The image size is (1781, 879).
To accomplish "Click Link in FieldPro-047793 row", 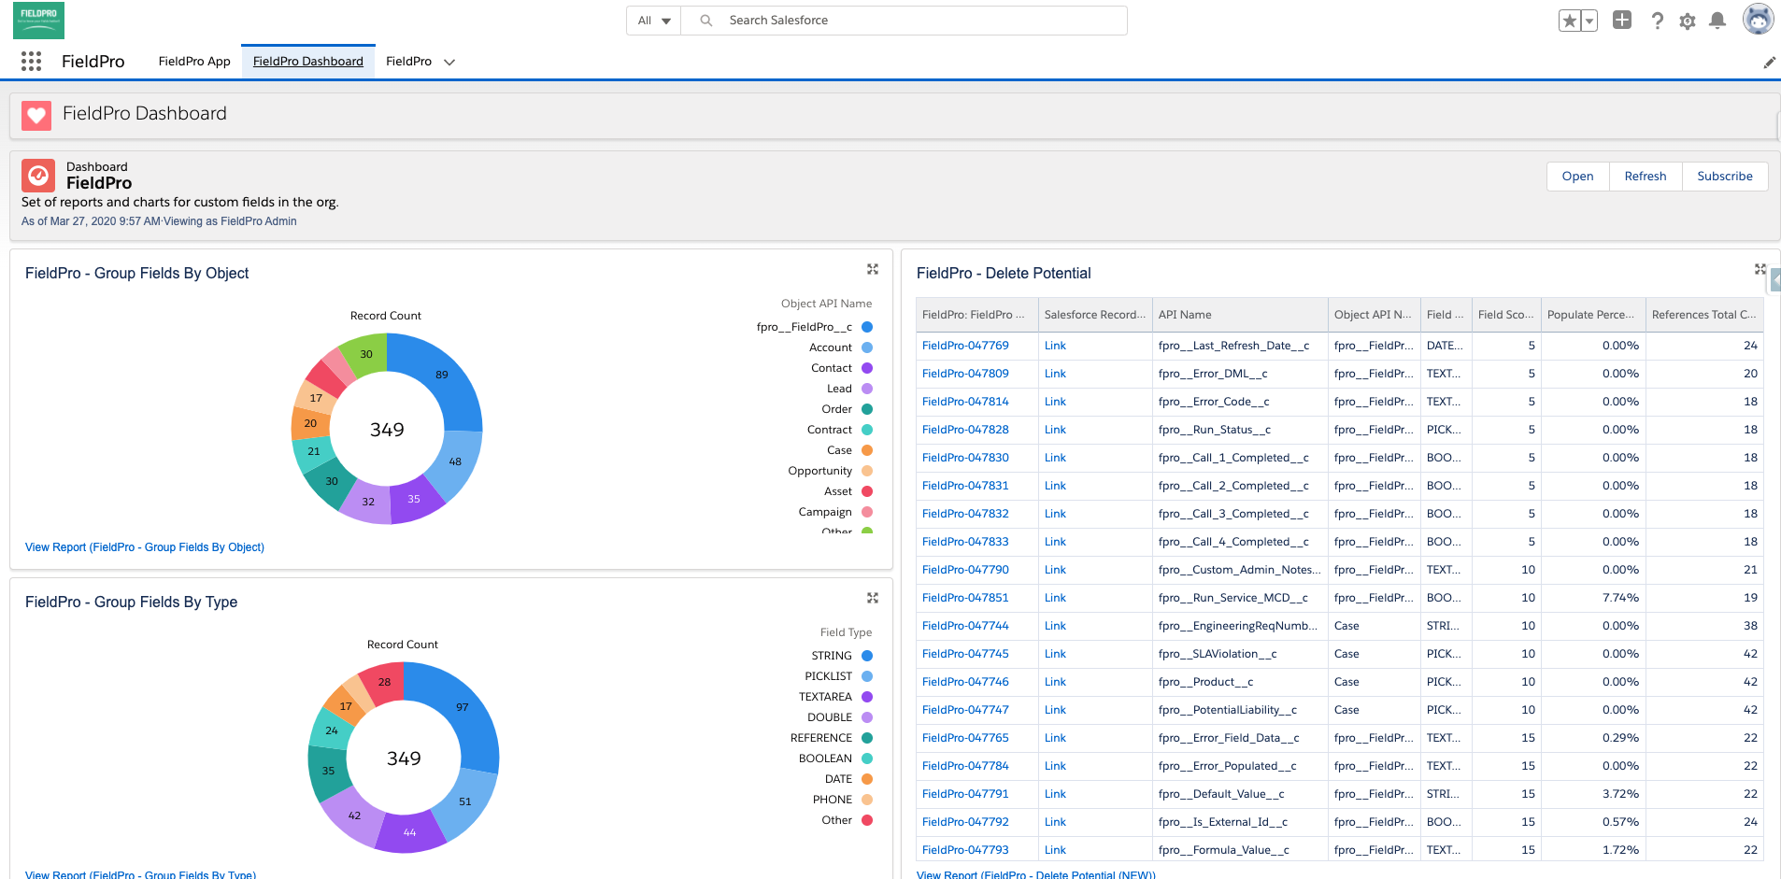I will (1055, 850).
